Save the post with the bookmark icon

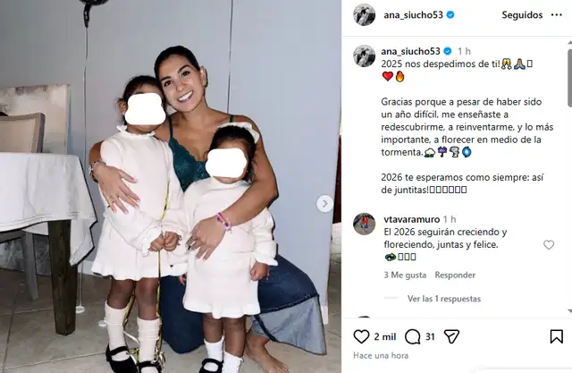tap(556, 336)
